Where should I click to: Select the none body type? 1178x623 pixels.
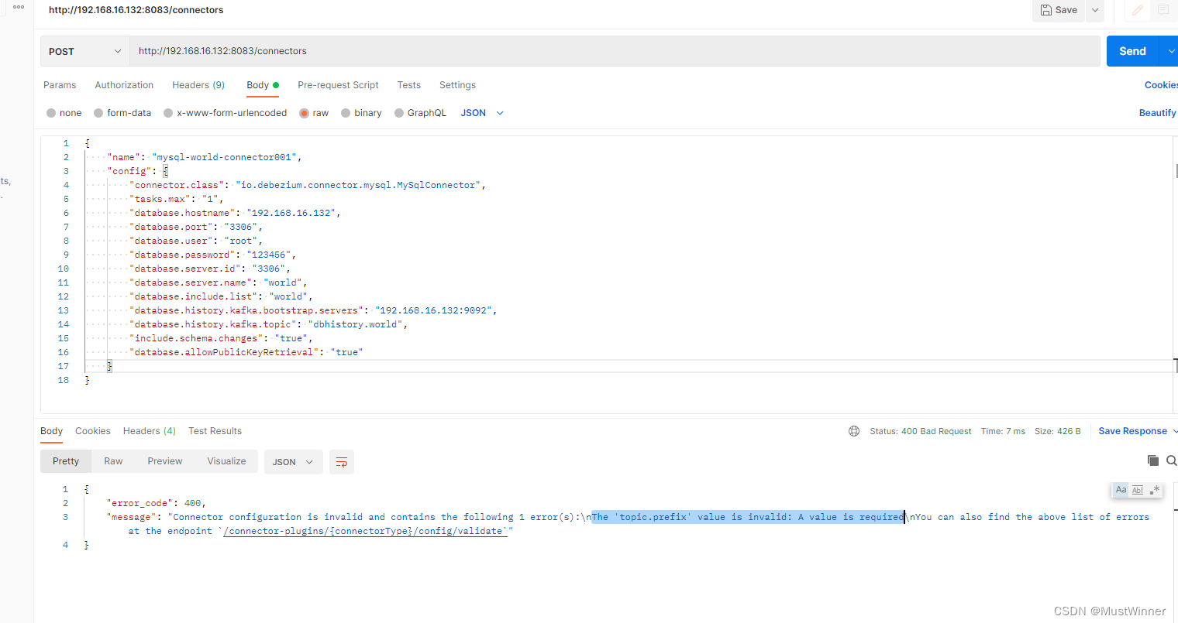pos(64,113)
